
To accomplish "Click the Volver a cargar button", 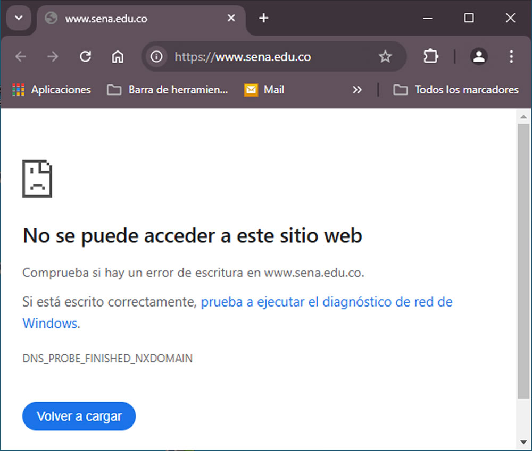I will click(79, 416).
